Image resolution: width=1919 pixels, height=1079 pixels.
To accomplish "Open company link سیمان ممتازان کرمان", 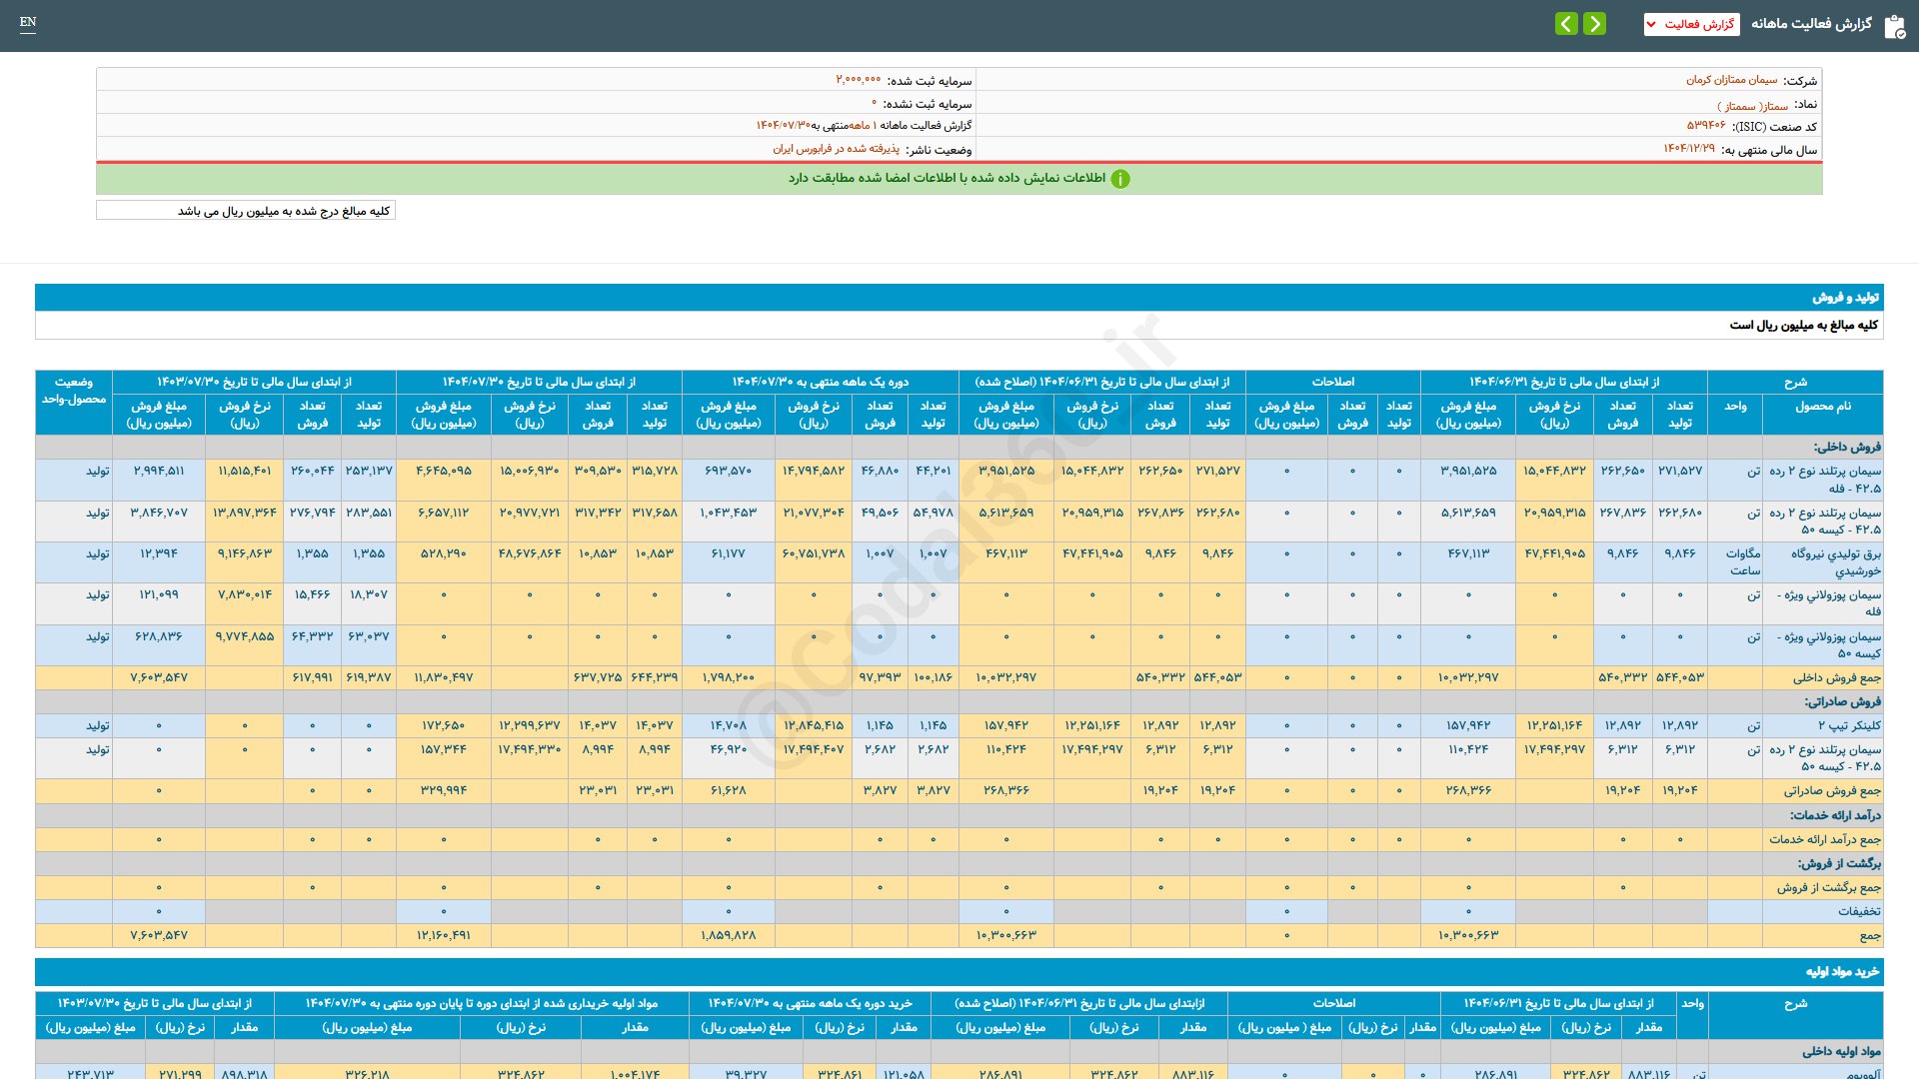I will [1732, 80].
